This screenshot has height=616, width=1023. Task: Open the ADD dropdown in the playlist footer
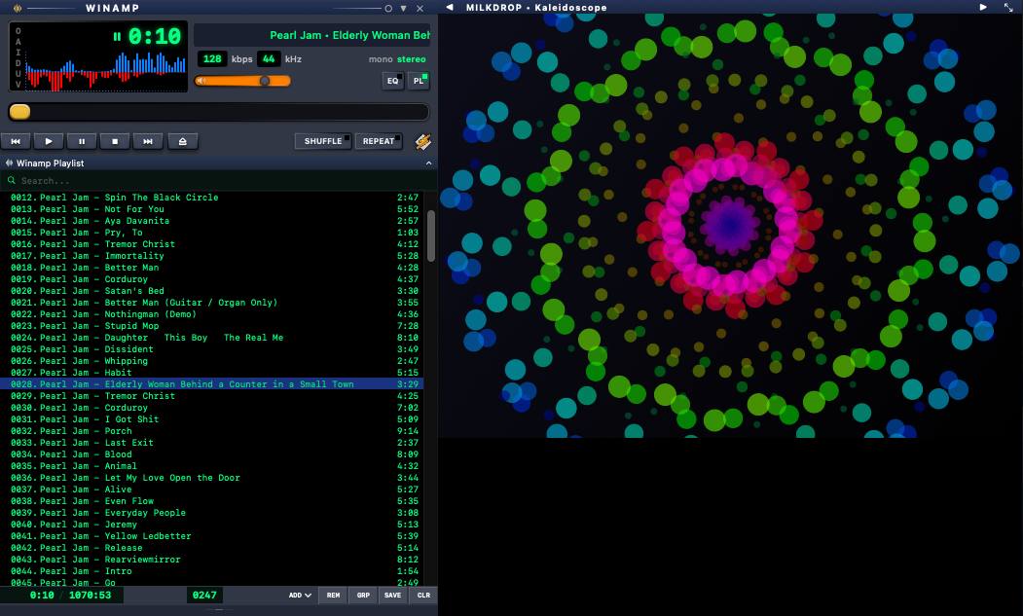300,595
